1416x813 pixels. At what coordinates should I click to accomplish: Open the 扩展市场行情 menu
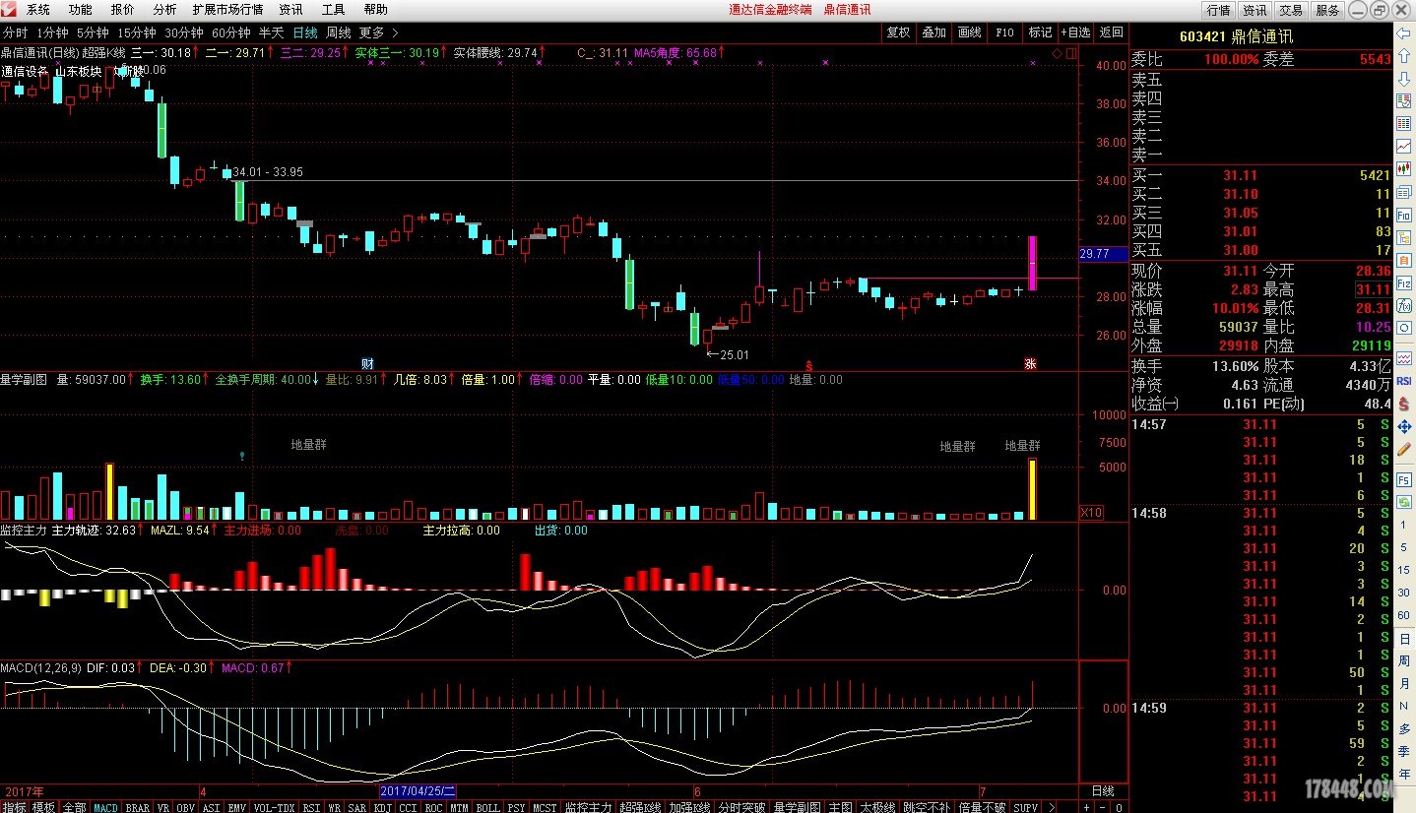[x=227, y=10]
